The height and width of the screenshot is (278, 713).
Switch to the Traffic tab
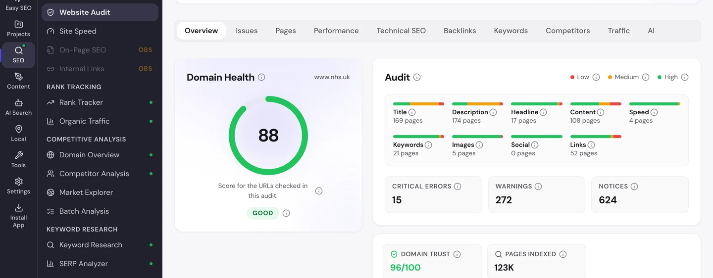point(619,31)
